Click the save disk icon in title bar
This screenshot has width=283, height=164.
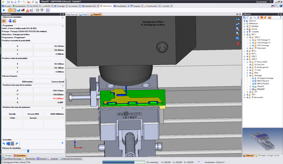pyautogui.click(x=9, y=2)
